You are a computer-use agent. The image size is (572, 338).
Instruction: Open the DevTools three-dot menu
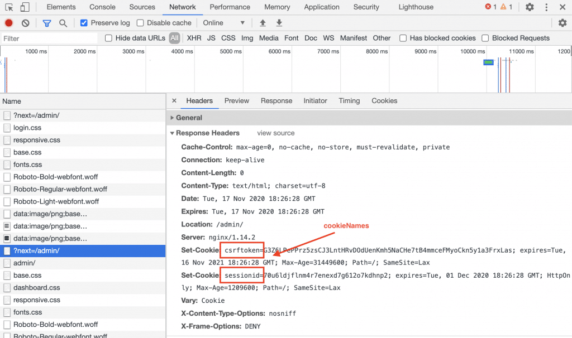[546, 7]
